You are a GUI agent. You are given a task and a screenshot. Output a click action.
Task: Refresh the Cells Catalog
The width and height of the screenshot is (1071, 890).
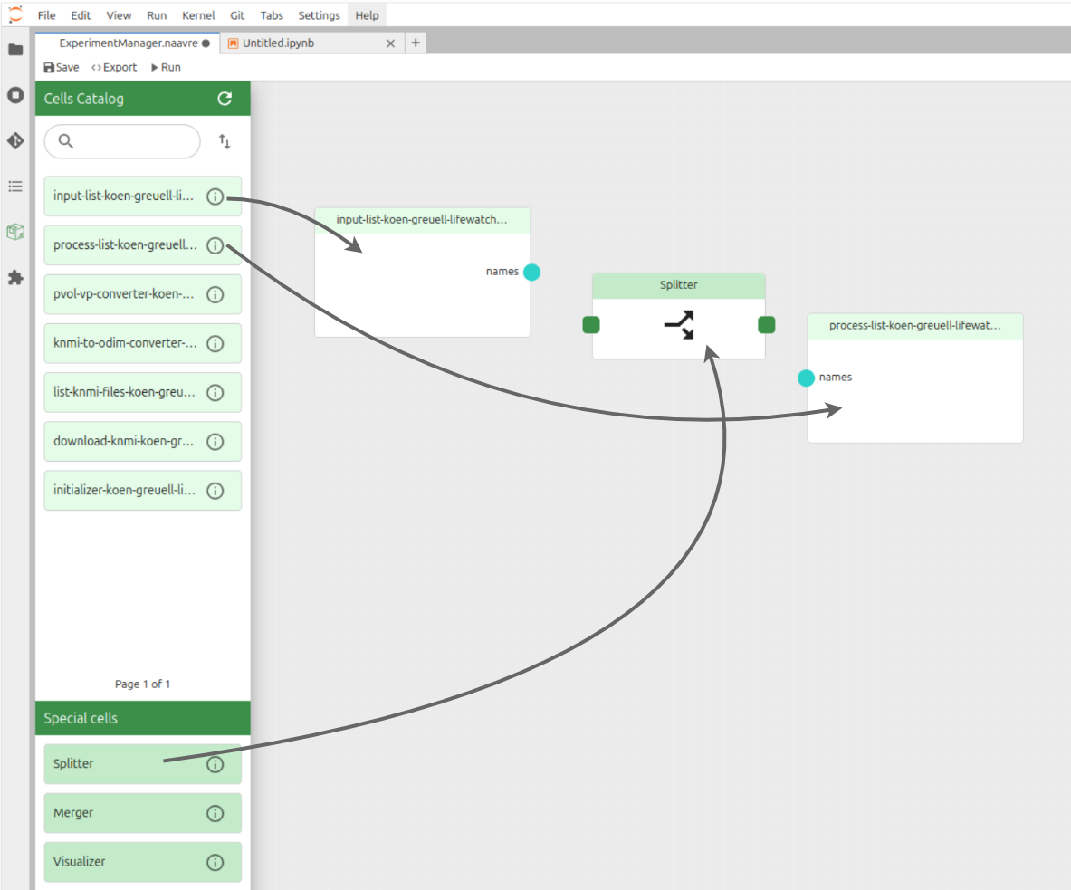224,99
